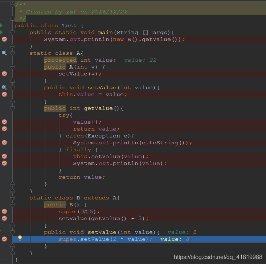Click the comment text Created by zmt
This screenshot has width=266, height=264.
coord(51,12)
